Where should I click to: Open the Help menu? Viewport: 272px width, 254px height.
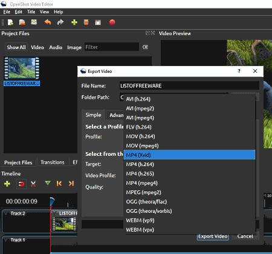tap(59, 12)
